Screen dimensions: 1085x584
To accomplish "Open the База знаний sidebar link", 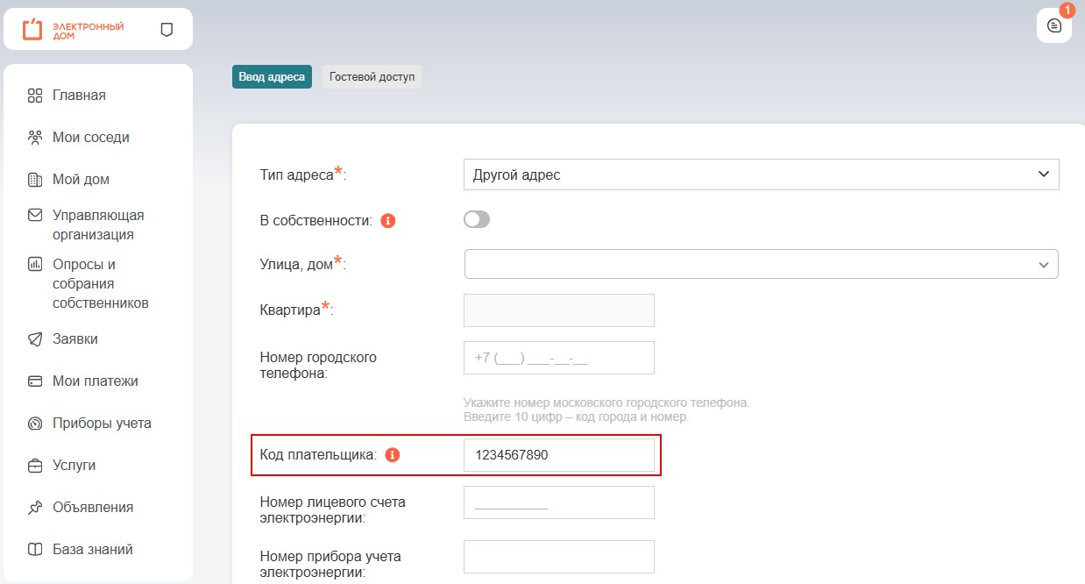I will click(92, 550).
